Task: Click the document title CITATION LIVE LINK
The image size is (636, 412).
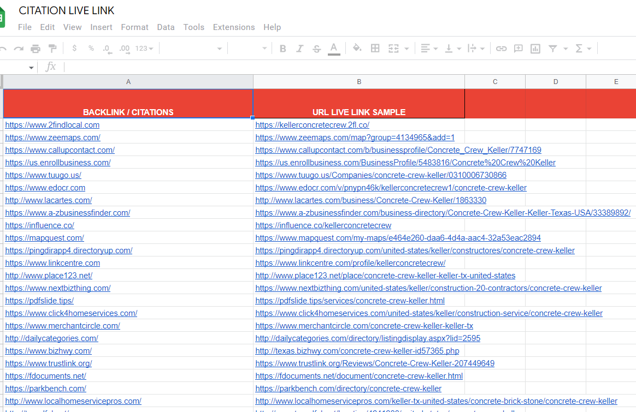Action: [67, 10]
